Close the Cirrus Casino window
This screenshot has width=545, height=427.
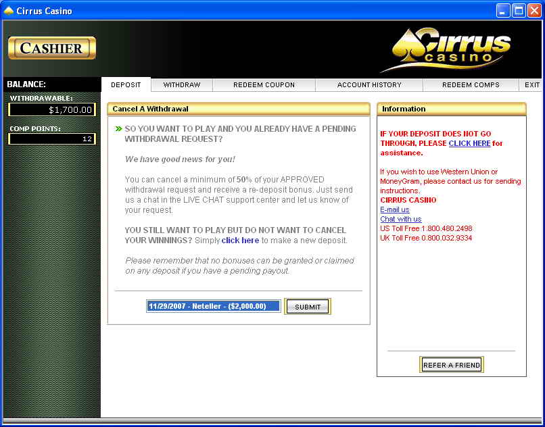534,10
